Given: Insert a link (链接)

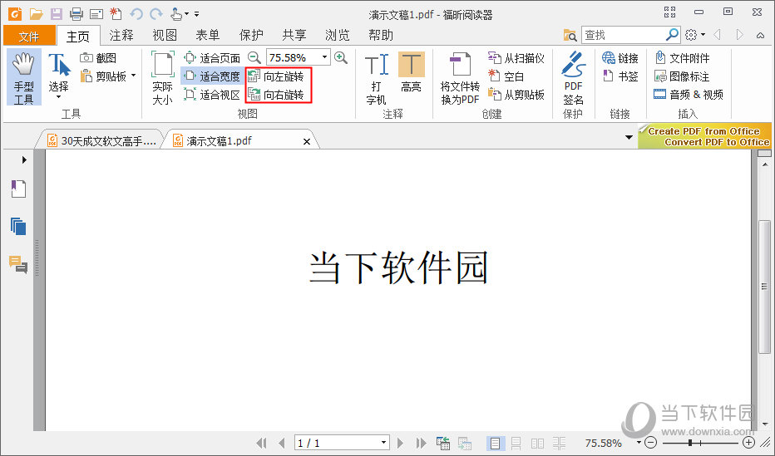Looking at the screenshot, I should (620, 58).
